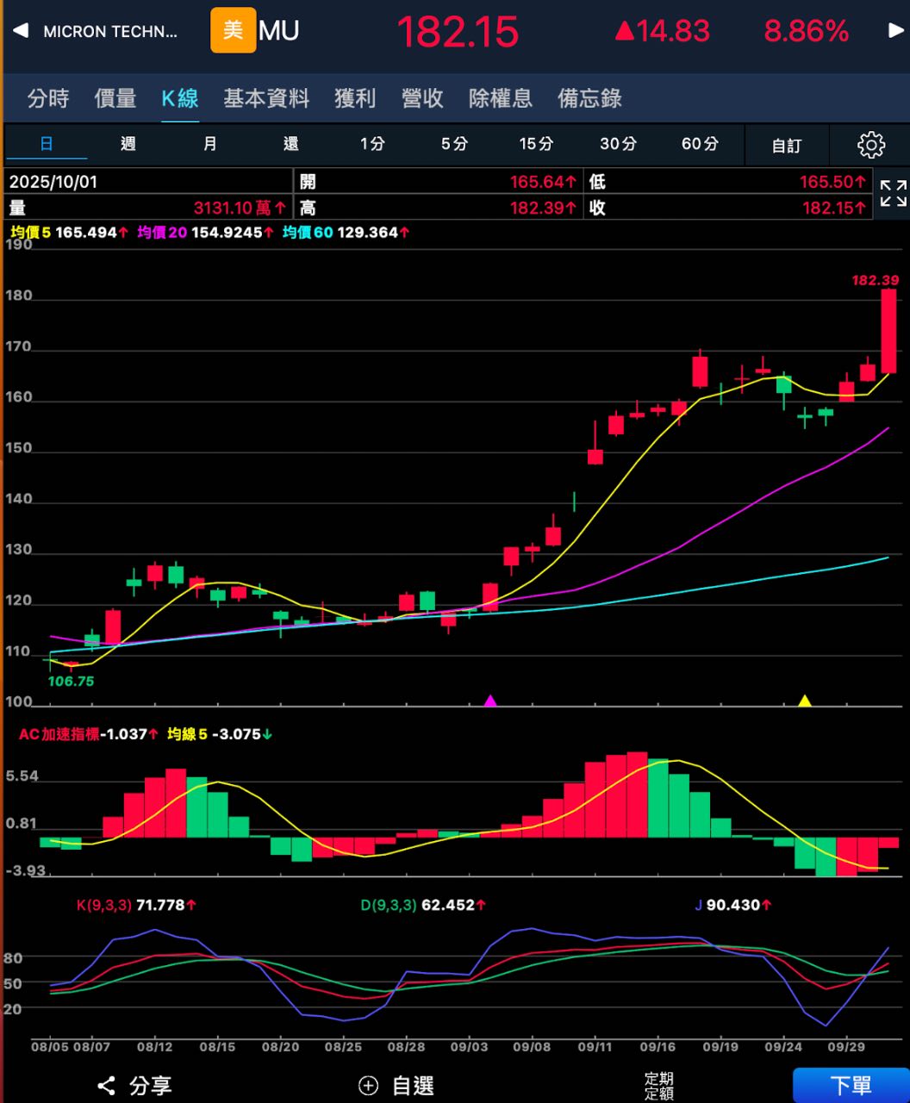The image size is (910, 1103).
Task: Switch to weekly 週 chart period
Action: [x=128, y=144]
